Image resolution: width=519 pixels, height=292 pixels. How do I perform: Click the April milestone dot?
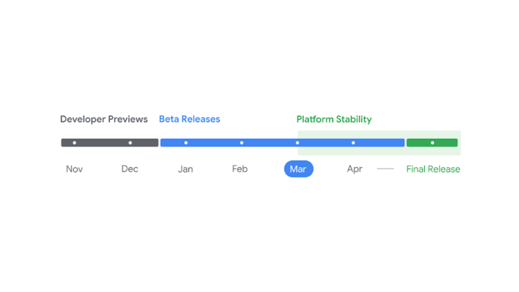(353, 142)
